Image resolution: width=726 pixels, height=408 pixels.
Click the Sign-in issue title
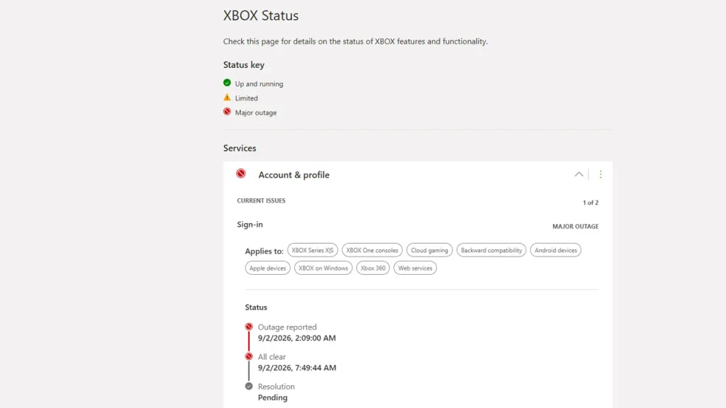250,225
